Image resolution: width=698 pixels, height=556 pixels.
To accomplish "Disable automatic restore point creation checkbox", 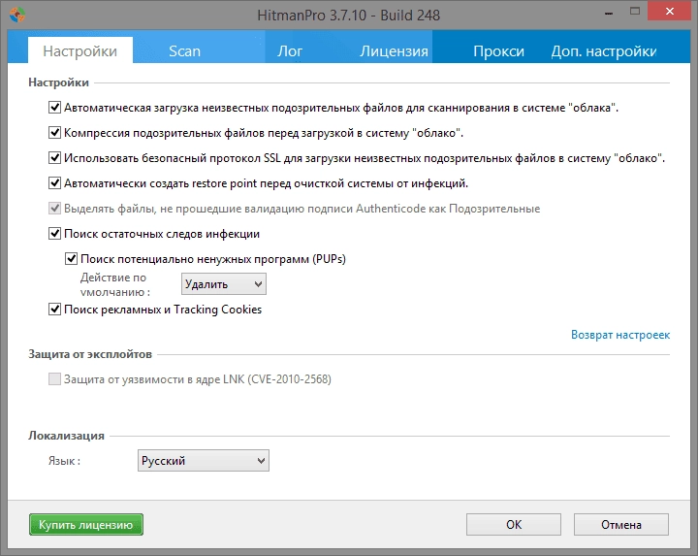I will (54, 183).
